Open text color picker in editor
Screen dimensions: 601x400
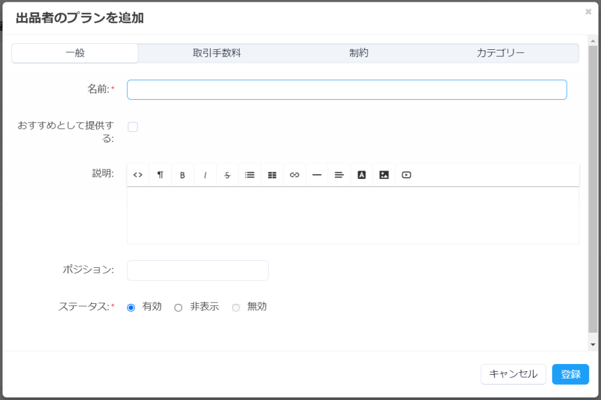[x=361, y=175]
